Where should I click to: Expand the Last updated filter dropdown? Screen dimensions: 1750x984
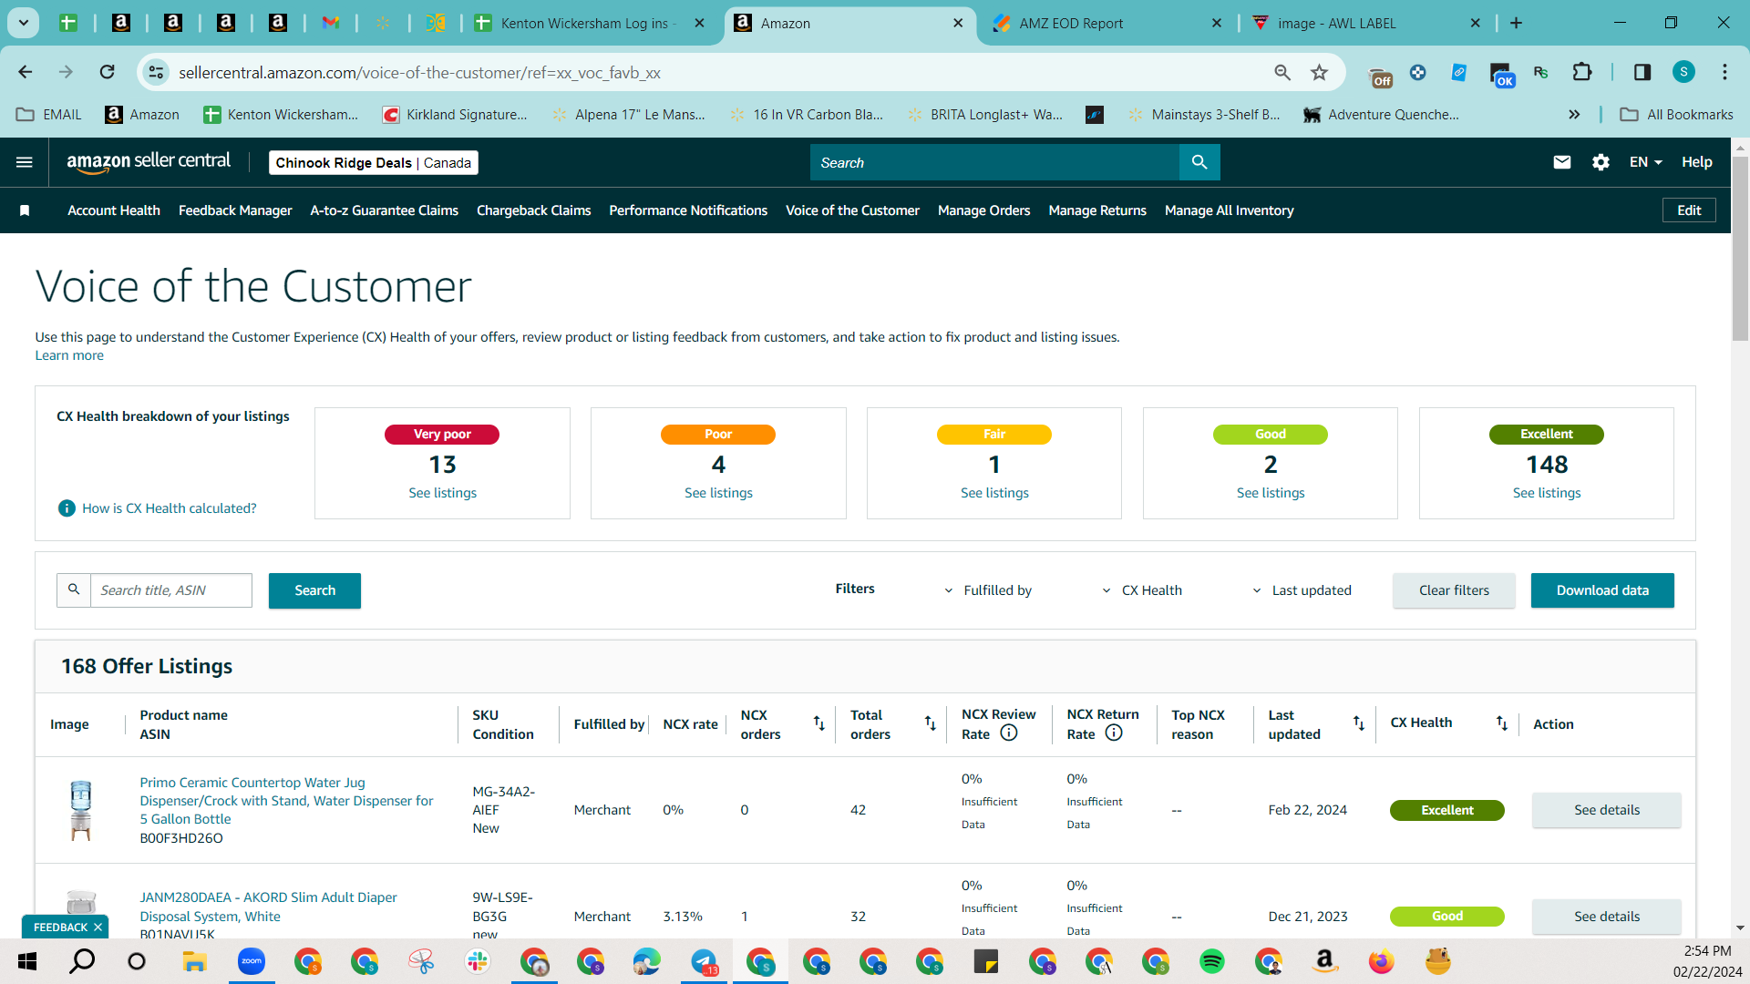[x=1302, y=590]
